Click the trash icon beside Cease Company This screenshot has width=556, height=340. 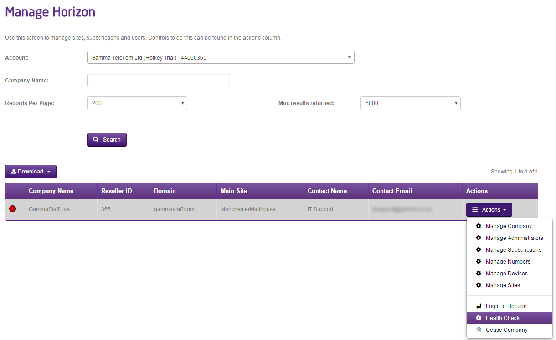click(x=479, y=330)
